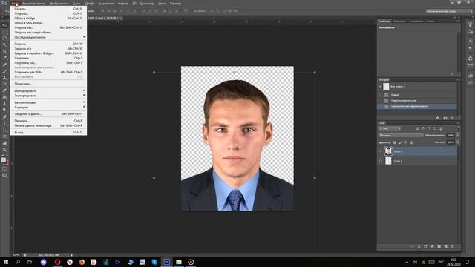This screenshot has height=267, width=475.
Task: Select the Rectangular Marquee tool
Action: [4, 32]
